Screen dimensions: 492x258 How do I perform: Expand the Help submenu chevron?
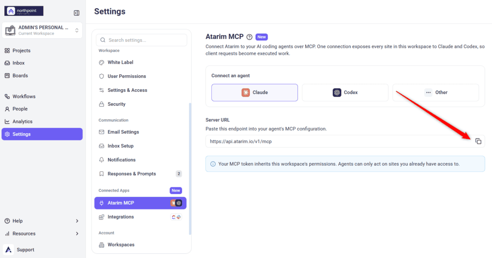pos(77,221)
